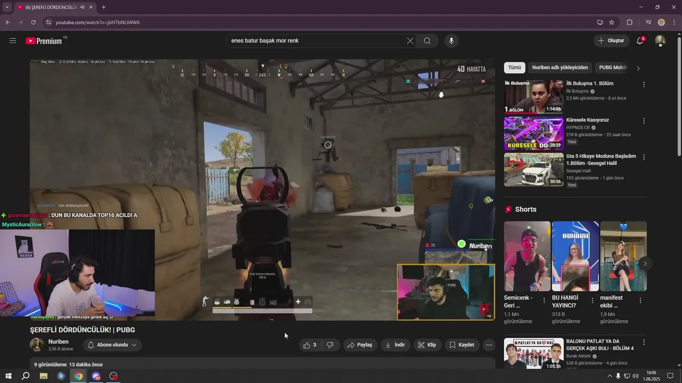This screenshot has width=682, height=383.
Task: Click the İndir download button
Action: pos(395,345)
